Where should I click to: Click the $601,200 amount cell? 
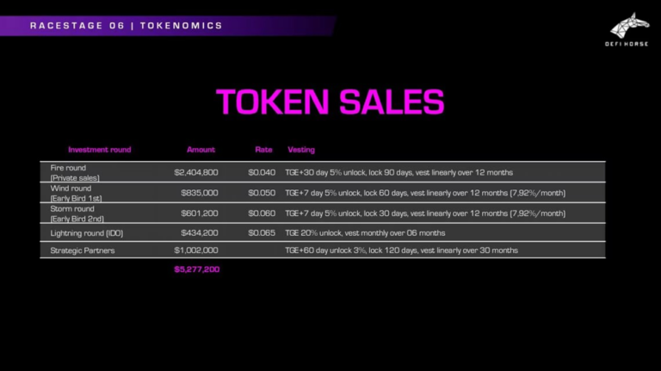(200, 213)
